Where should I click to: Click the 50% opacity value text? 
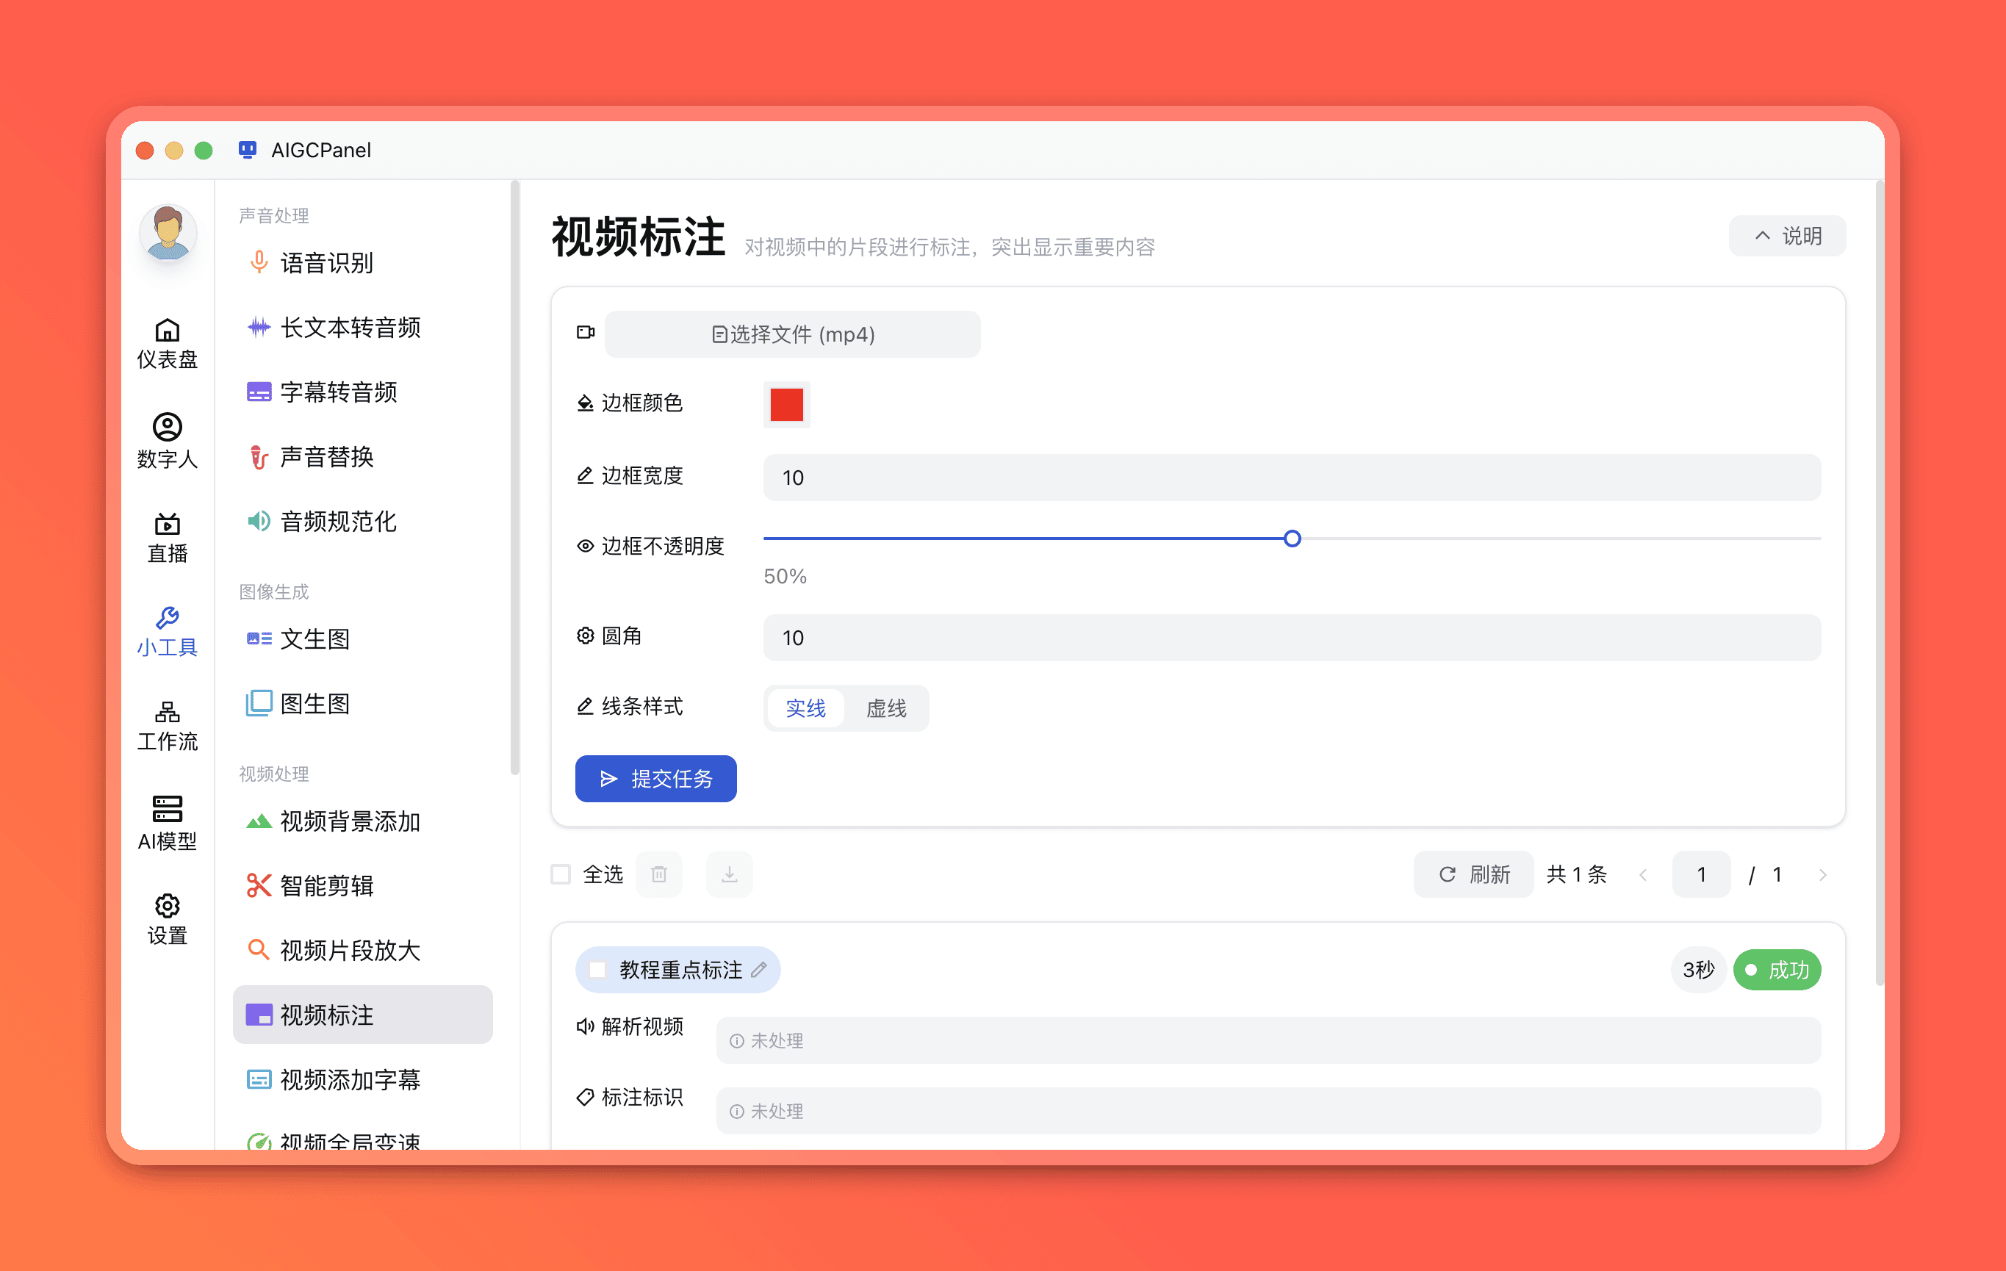(x=785, y=575)
